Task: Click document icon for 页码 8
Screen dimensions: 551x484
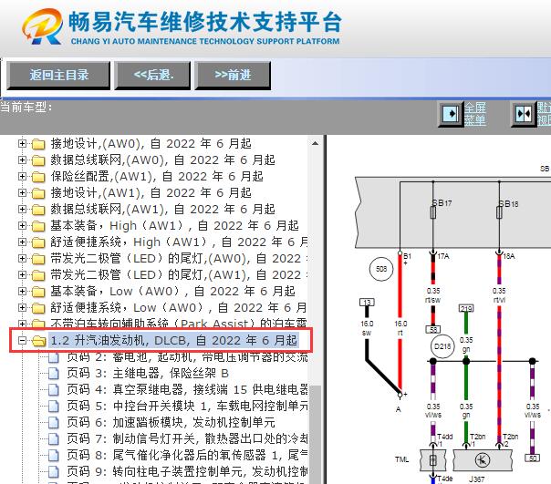Action: click(54, 455)
